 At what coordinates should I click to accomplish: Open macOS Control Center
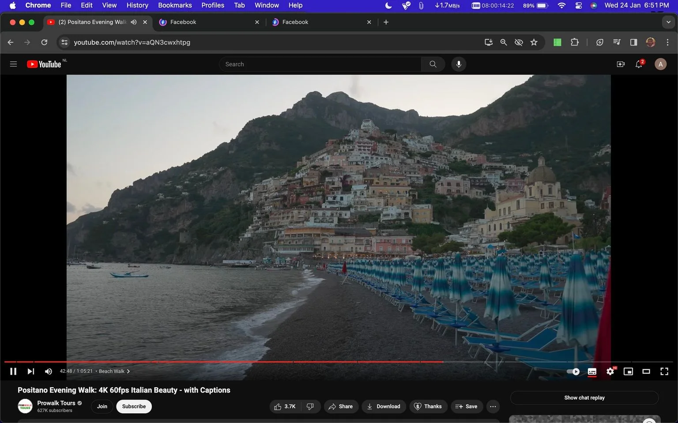(x=578, y=5)
